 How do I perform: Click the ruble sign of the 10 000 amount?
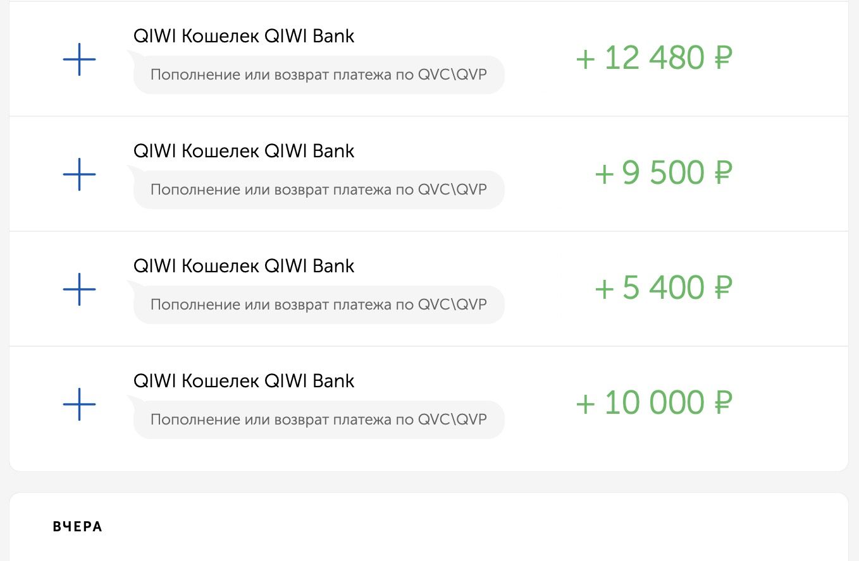point(723,404)
